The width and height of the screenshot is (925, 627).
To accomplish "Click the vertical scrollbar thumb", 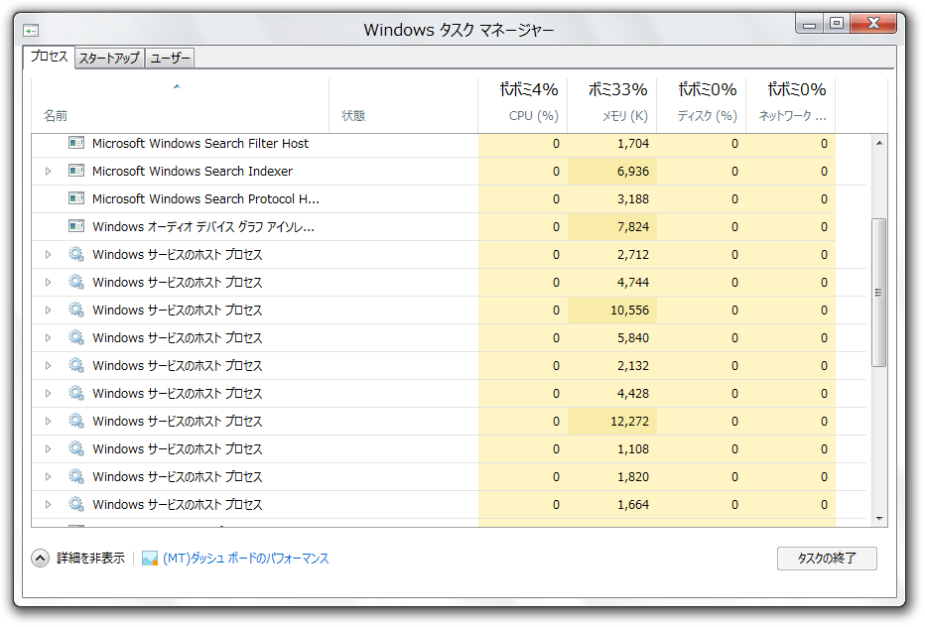I will pos(878,292).
